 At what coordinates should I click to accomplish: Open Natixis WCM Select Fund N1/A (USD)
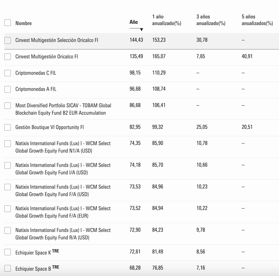point(63,147)
